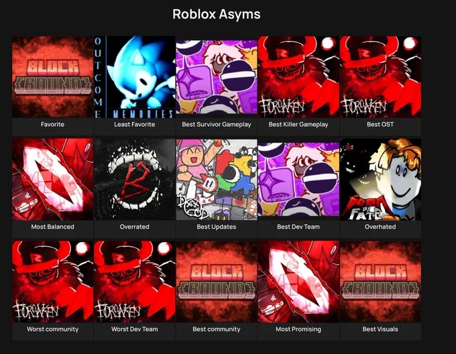Select the 'Most Balanced' caption
The image size is (456, 354).
52,227
